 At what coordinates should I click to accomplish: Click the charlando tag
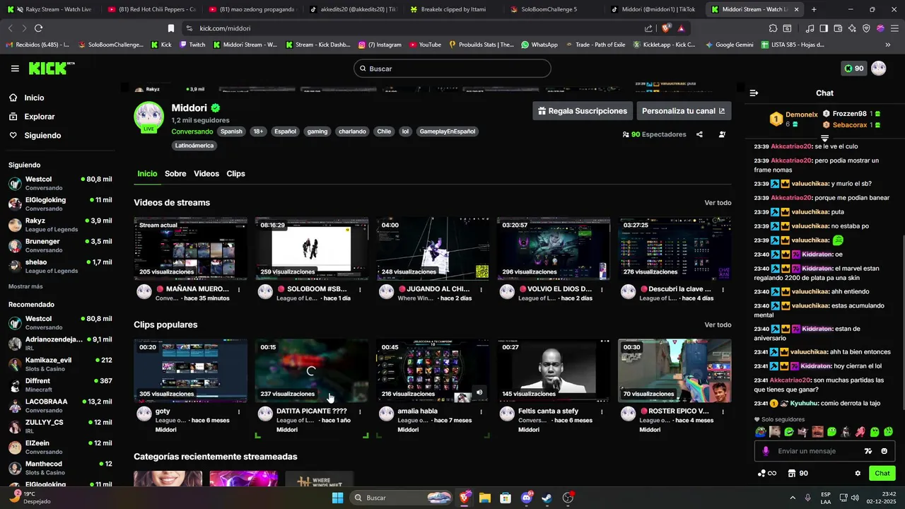(x=352, y=131)
